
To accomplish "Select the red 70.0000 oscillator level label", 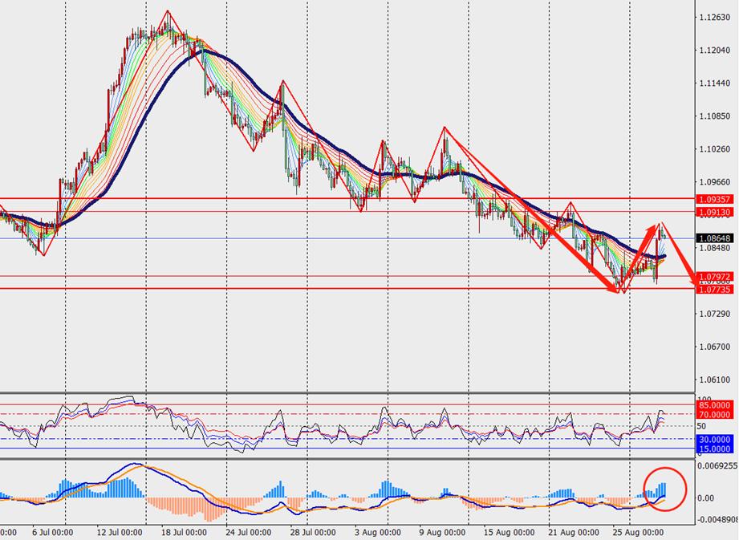I will coord(714,414).
